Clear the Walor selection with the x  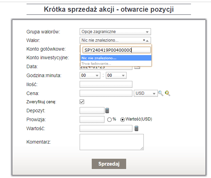(144, 40)
